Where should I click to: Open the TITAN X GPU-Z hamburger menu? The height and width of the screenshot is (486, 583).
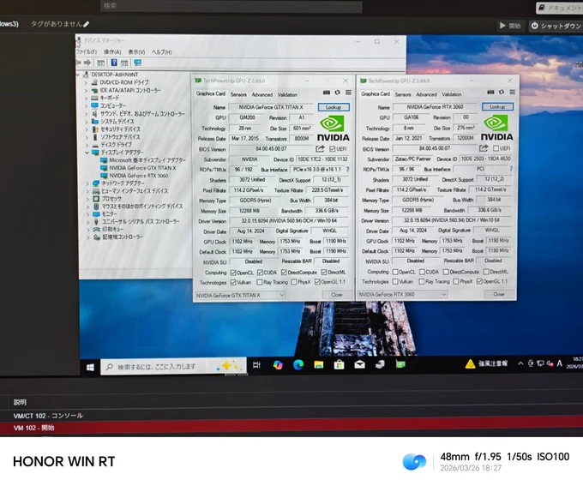point(348,93)
